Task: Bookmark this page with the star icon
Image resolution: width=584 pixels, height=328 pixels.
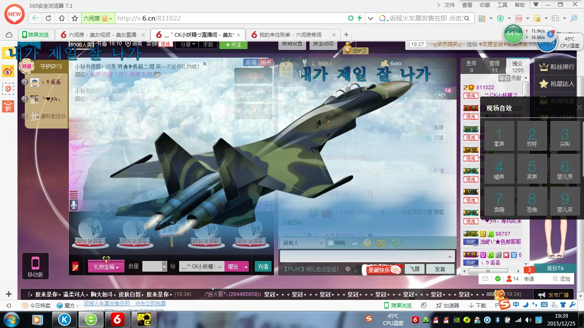Action: click(75, 18)
